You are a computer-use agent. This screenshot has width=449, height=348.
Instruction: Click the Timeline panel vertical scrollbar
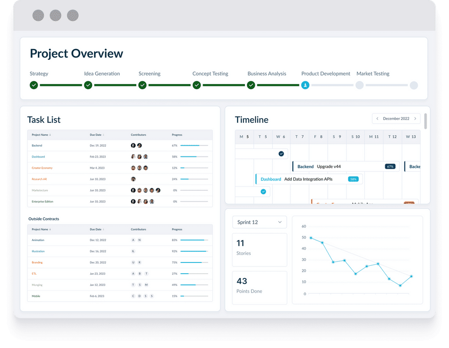click(426, 121)
